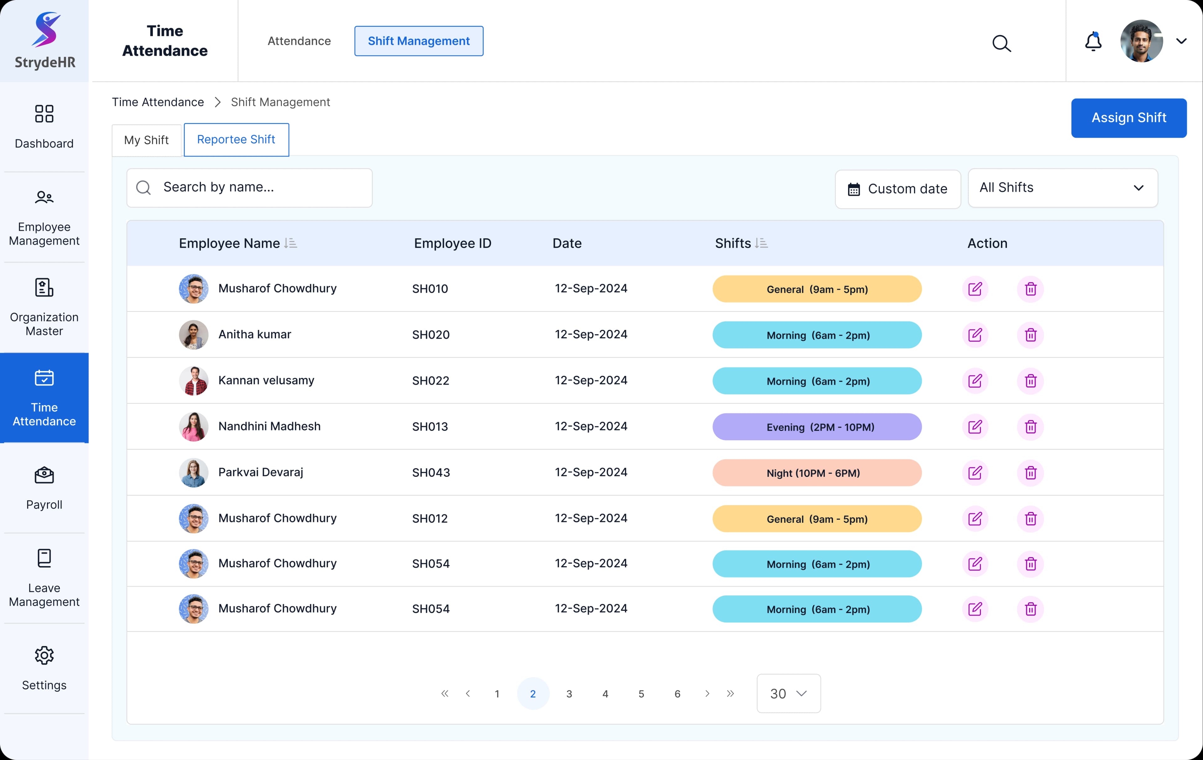Expand the profile menu chevron
The width and height of the screenshot is (1203, 760).
point(1181,41)
